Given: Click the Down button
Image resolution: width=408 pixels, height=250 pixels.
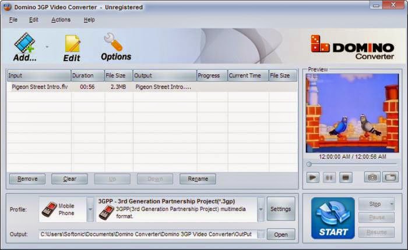Looking at the screenshot, I should tap(155, 179).
